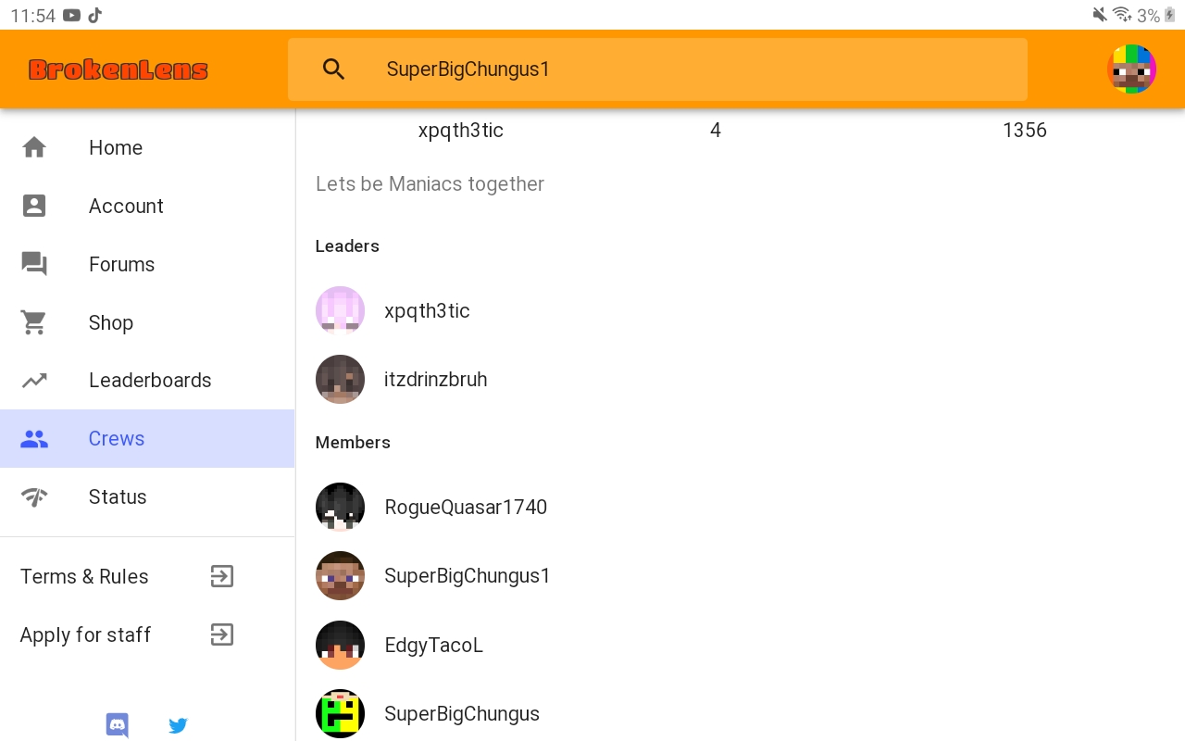The height and width of the screenshot is (741, 1185).
Task: Open Leaderboards from the sidebar
Action: point(147,380)
